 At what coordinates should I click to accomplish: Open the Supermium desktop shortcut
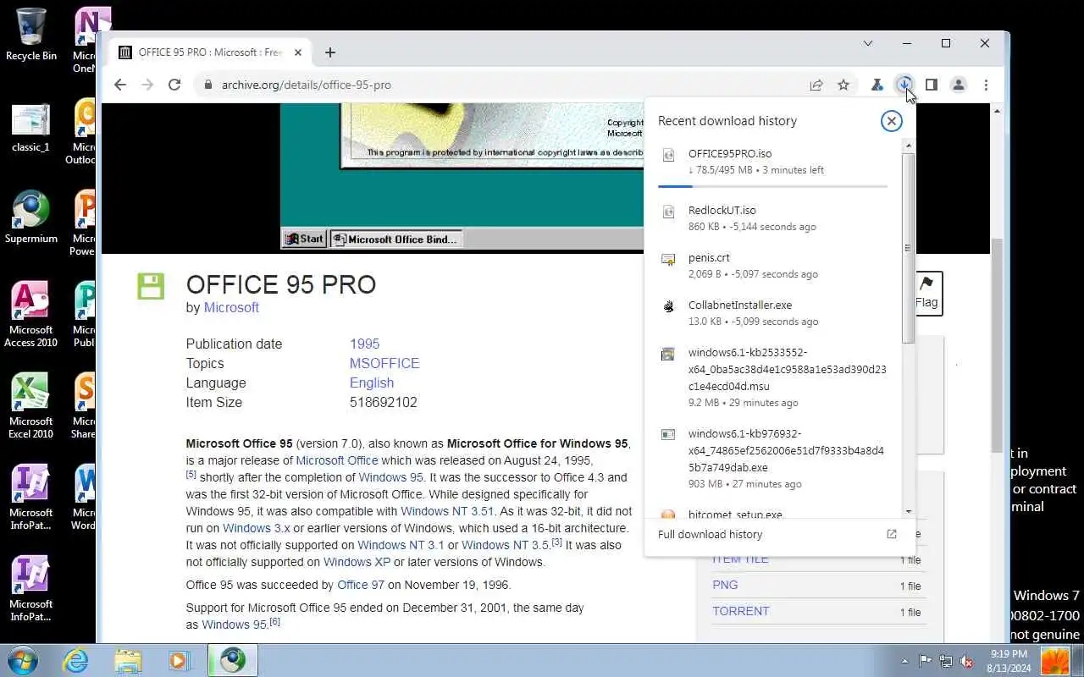tap(31, 218)
